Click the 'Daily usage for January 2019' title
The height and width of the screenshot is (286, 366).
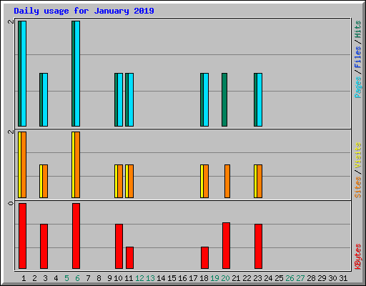(84, 11)
